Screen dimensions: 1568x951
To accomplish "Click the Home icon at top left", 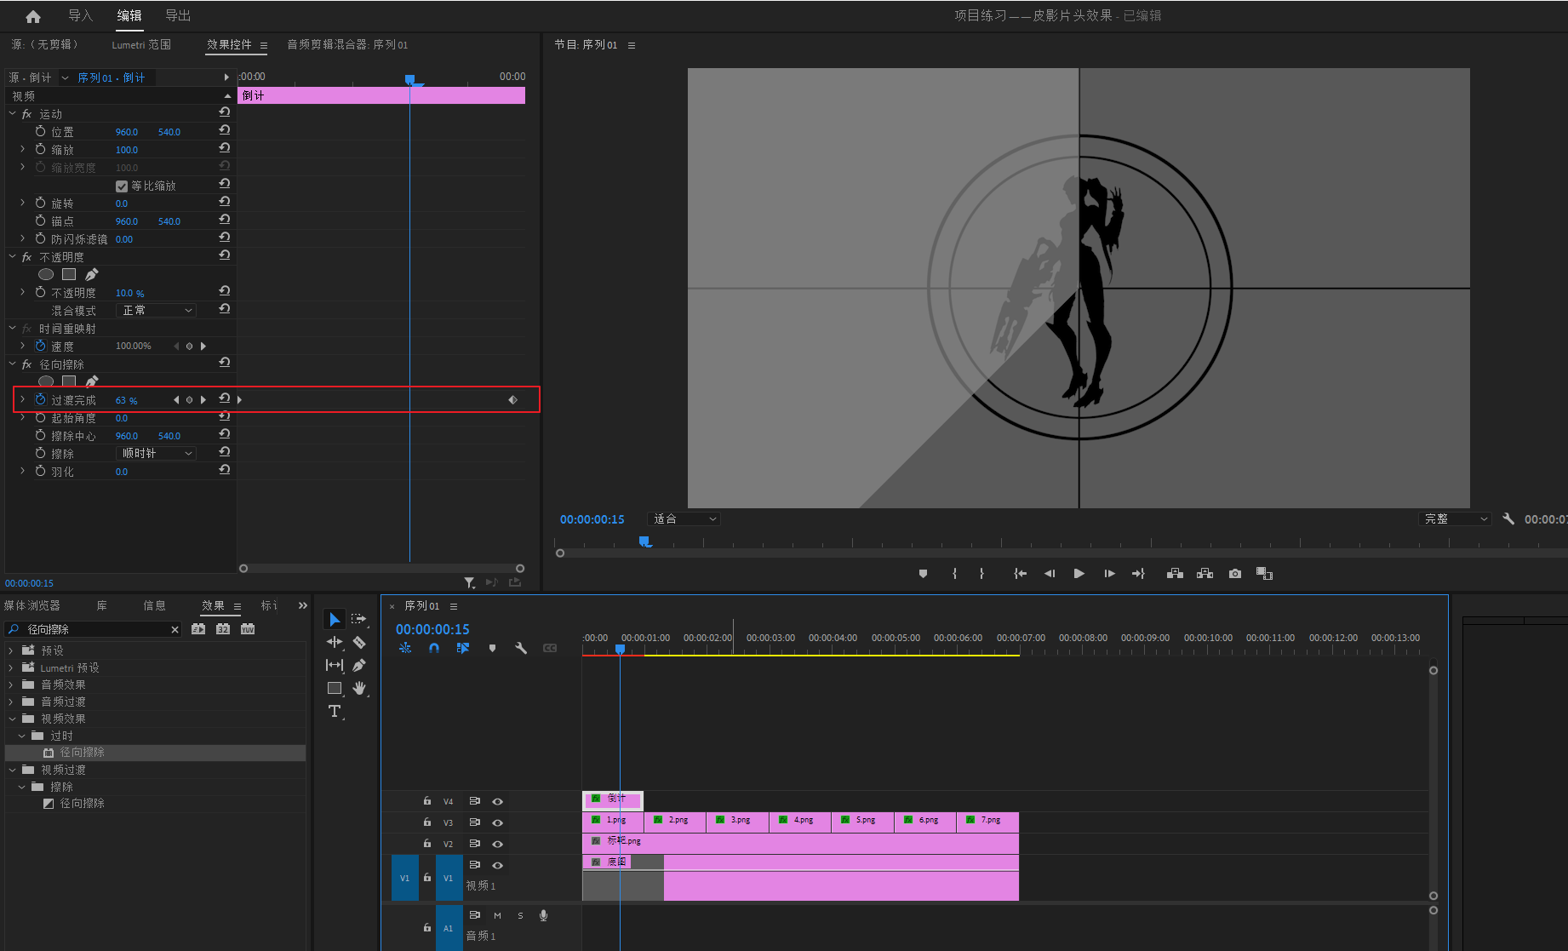I will click(33, 16).
